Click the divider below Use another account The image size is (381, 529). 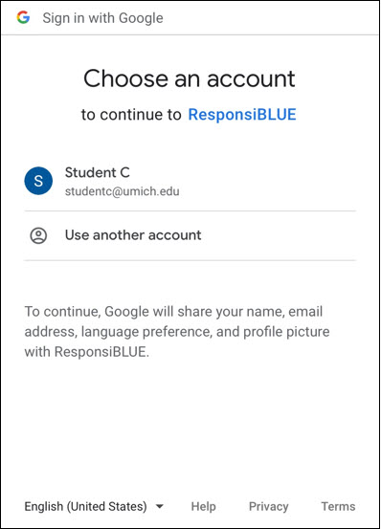coord(190,260)
